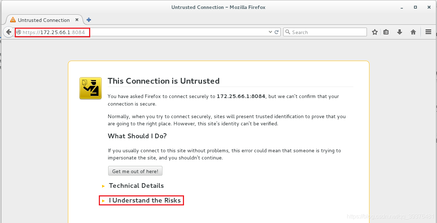Viewport: 437px width, 223px height.
Task: Click the What Should I Do? heading
Action: tap(137, 136)
